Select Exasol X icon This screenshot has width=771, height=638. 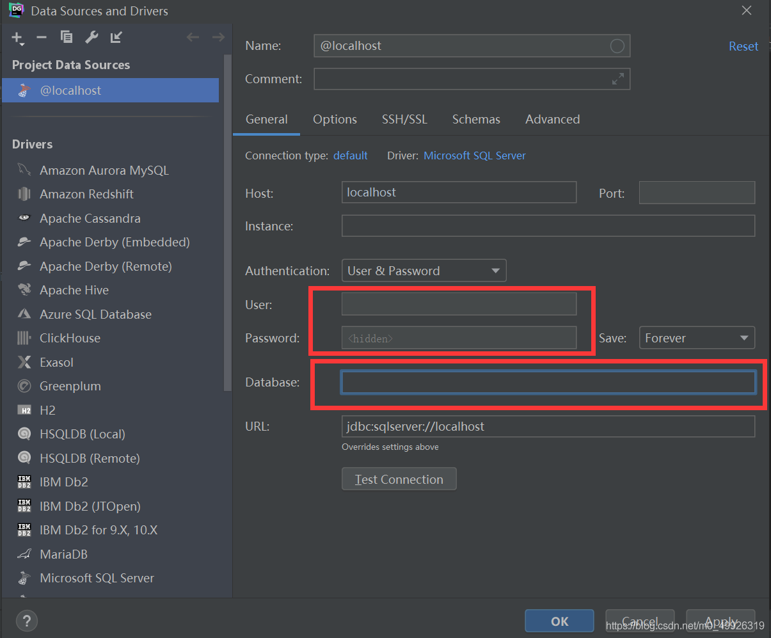[24, 362]
